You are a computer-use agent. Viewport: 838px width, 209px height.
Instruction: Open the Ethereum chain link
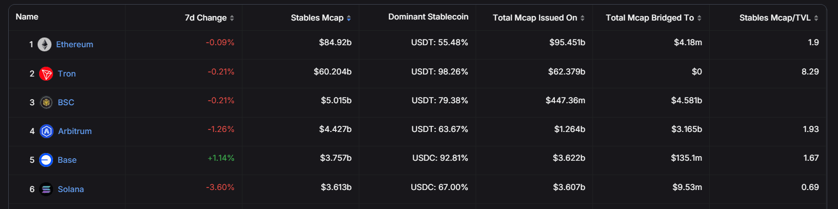75,45
